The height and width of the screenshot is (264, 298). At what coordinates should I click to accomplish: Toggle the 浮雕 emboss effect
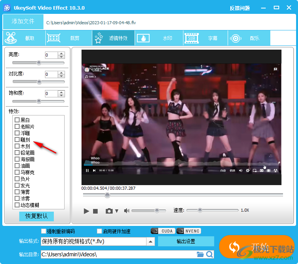pos(17,133)
